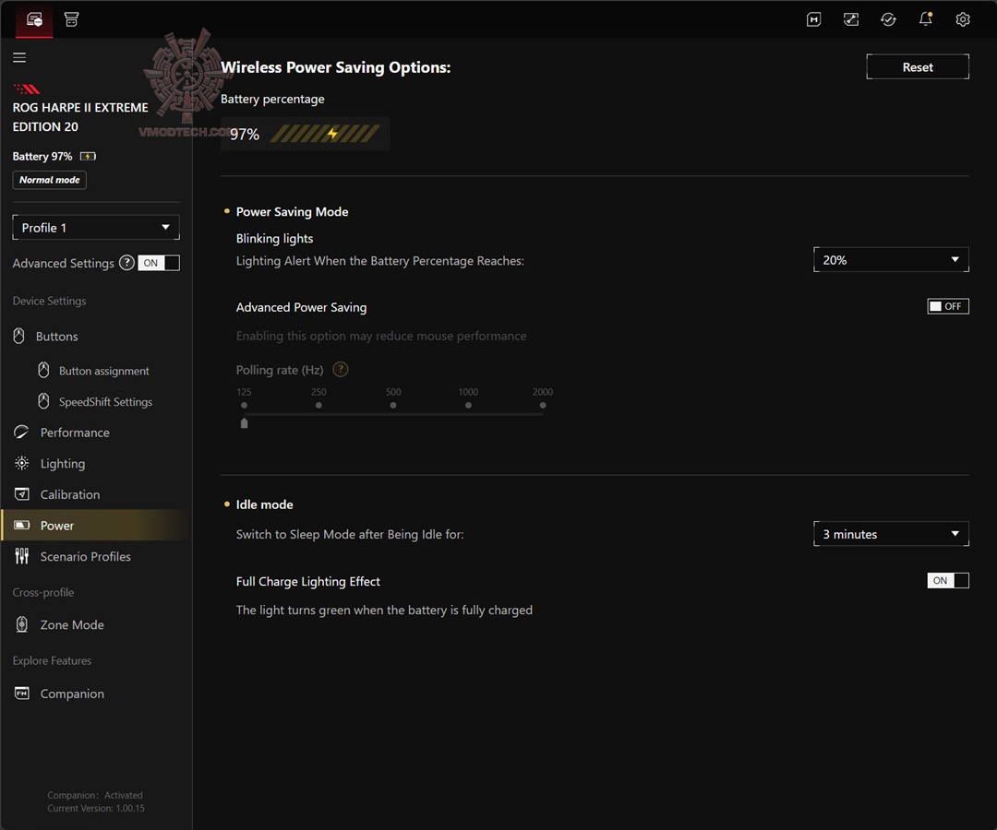Select the Power menu item

[x=96, y=525]
